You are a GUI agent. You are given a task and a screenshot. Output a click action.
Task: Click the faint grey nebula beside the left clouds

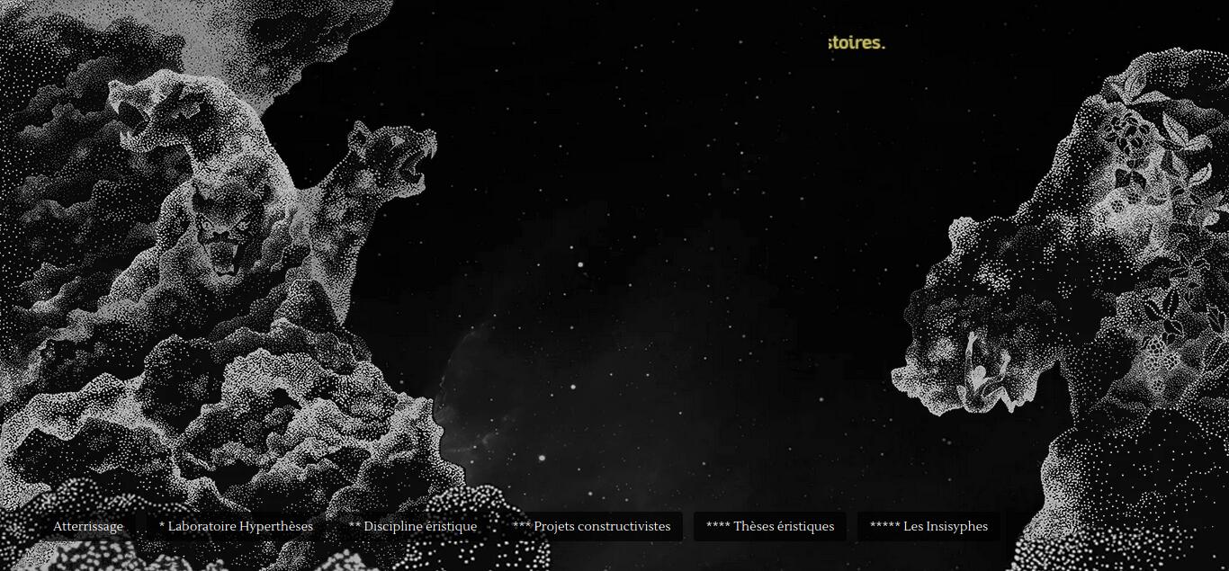pos(477,396)
